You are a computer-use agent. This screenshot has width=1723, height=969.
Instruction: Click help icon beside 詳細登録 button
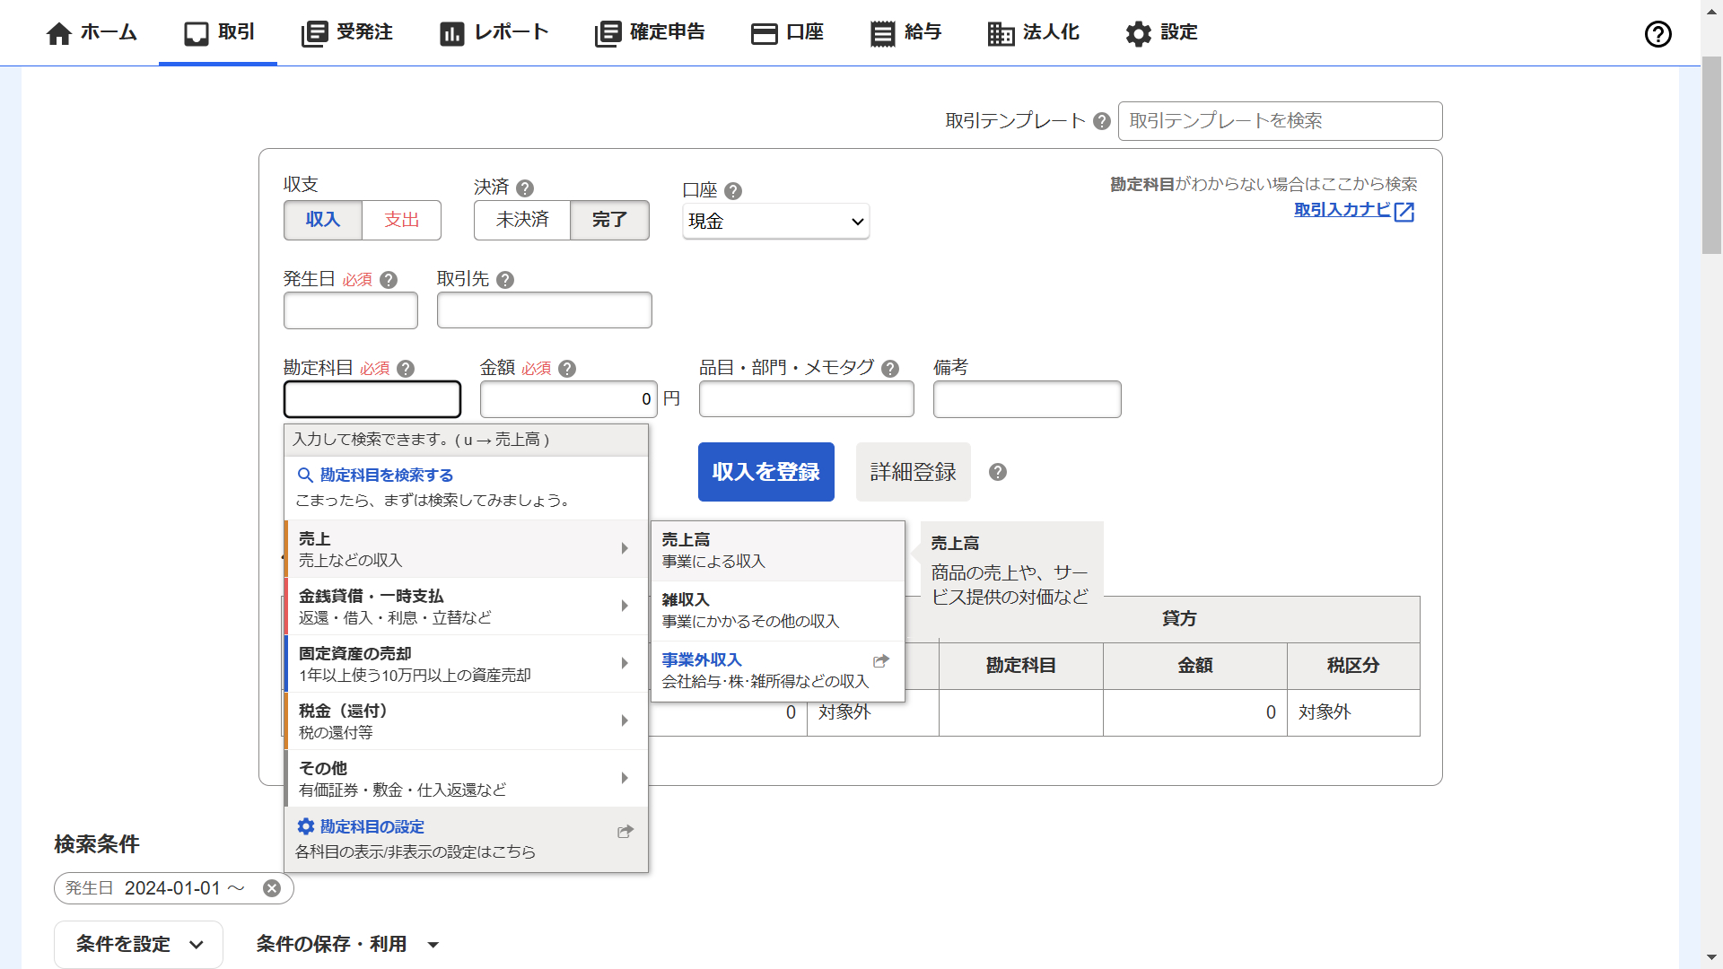(998, 472)
